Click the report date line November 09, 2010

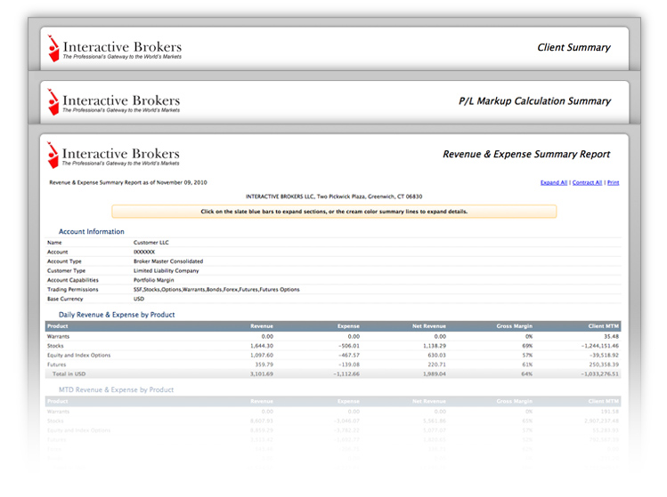coord(128,182)
